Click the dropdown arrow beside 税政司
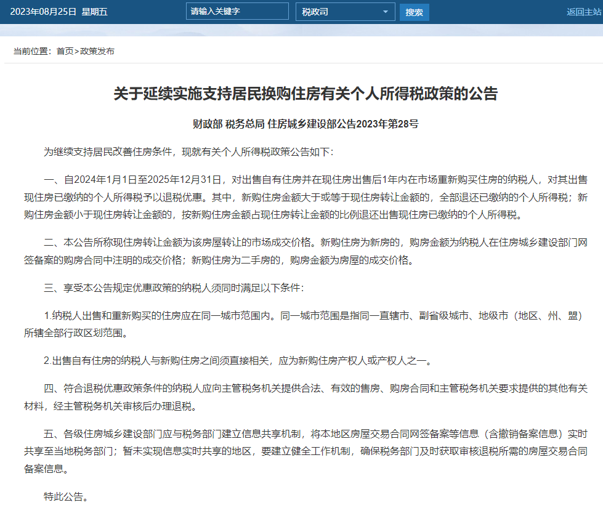Screen dimensions: 603x508 tap(386, 12)
